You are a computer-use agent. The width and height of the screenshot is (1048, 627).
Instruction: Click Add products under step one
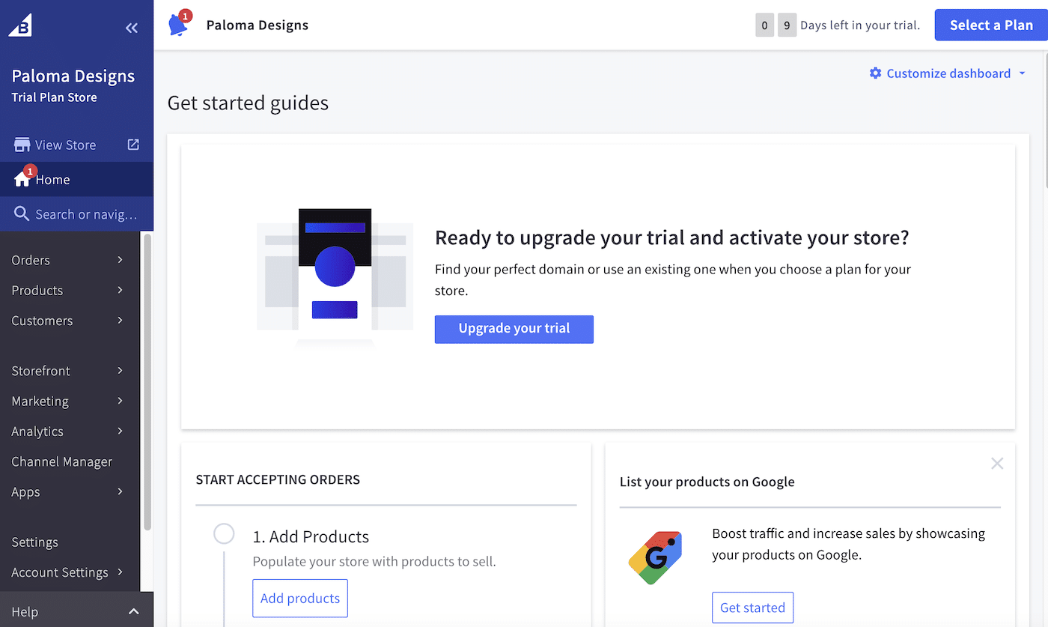[x=299, y=598]
